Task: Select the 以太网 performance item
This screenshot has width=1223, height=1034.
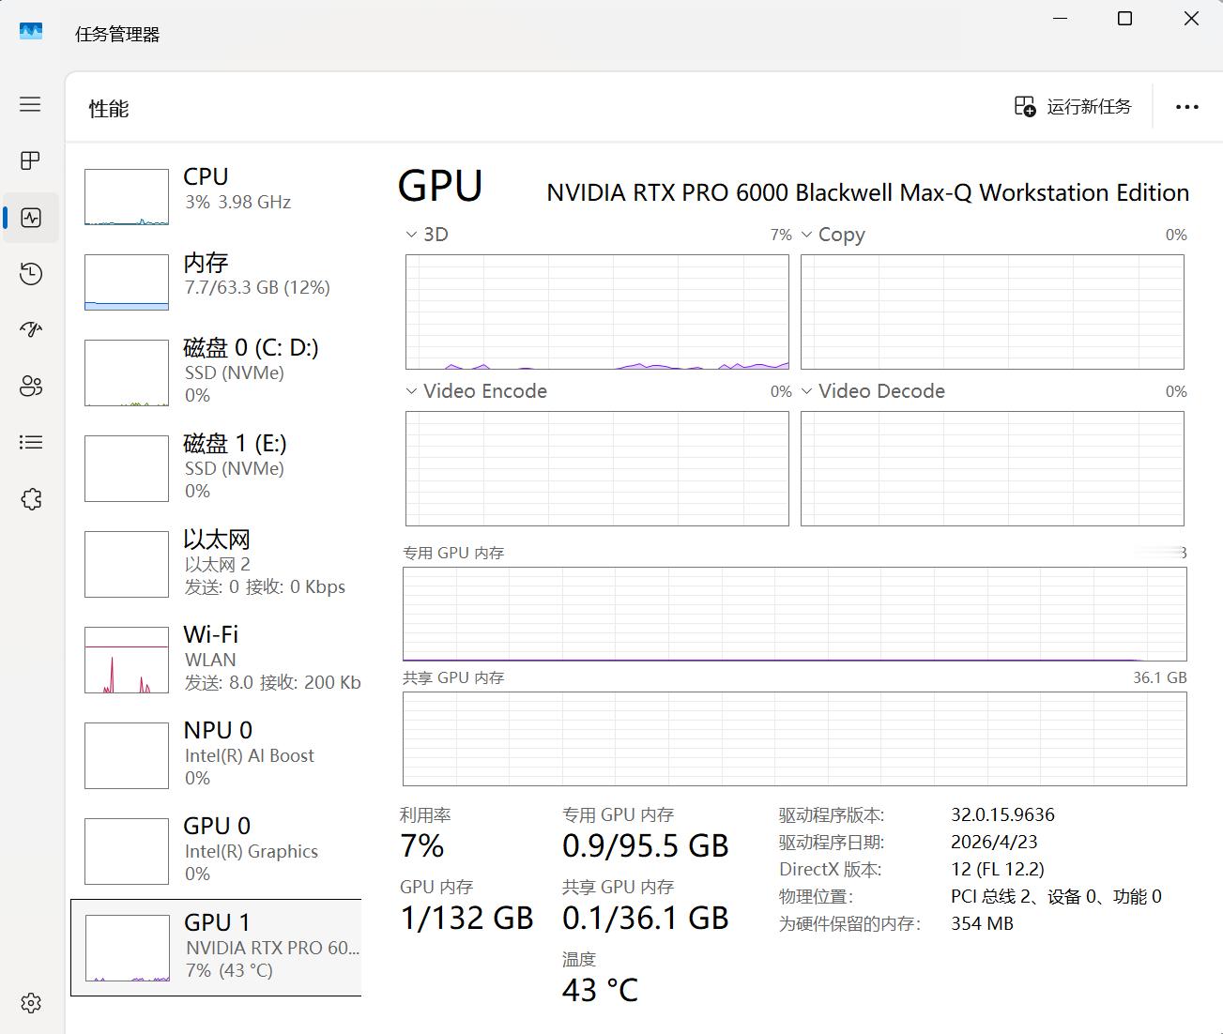Action: pos(216,563)
